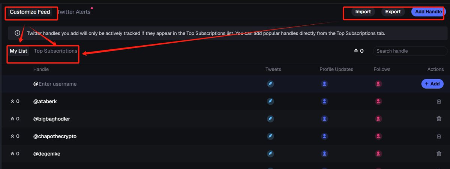
Task: Click the upvote arrows beside @degenike
Action: 12,153
